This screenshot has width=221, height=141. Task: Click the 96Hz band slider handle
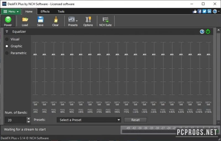[72, 54]
